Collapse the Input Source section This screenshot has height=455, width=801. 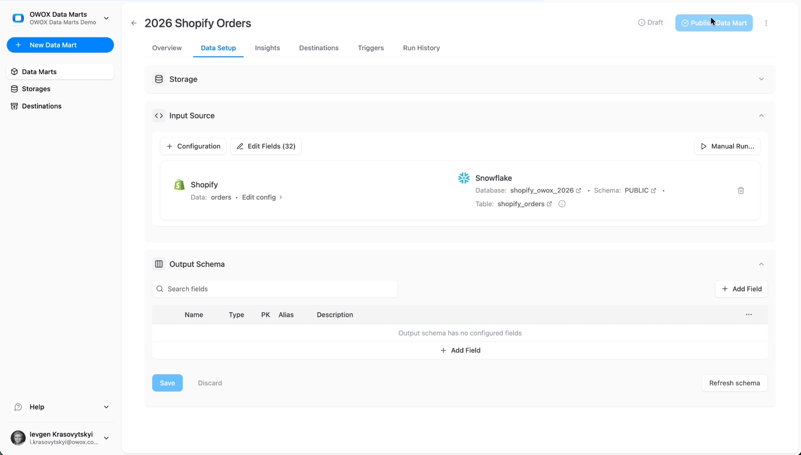[x=761, y=116]
